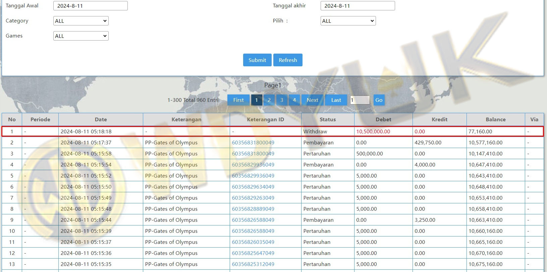Open the Games dropdown
Screen dimensions: 547x272
coord(81,36)
